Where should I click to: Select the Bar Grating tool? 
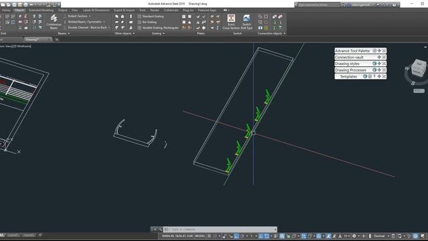click(x=147, y=22)
